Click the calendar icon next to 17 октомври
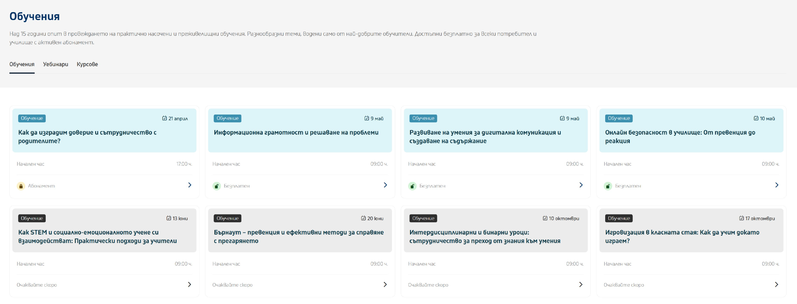Viewport: 797px width, 304px height. click(x=741, y=218)
